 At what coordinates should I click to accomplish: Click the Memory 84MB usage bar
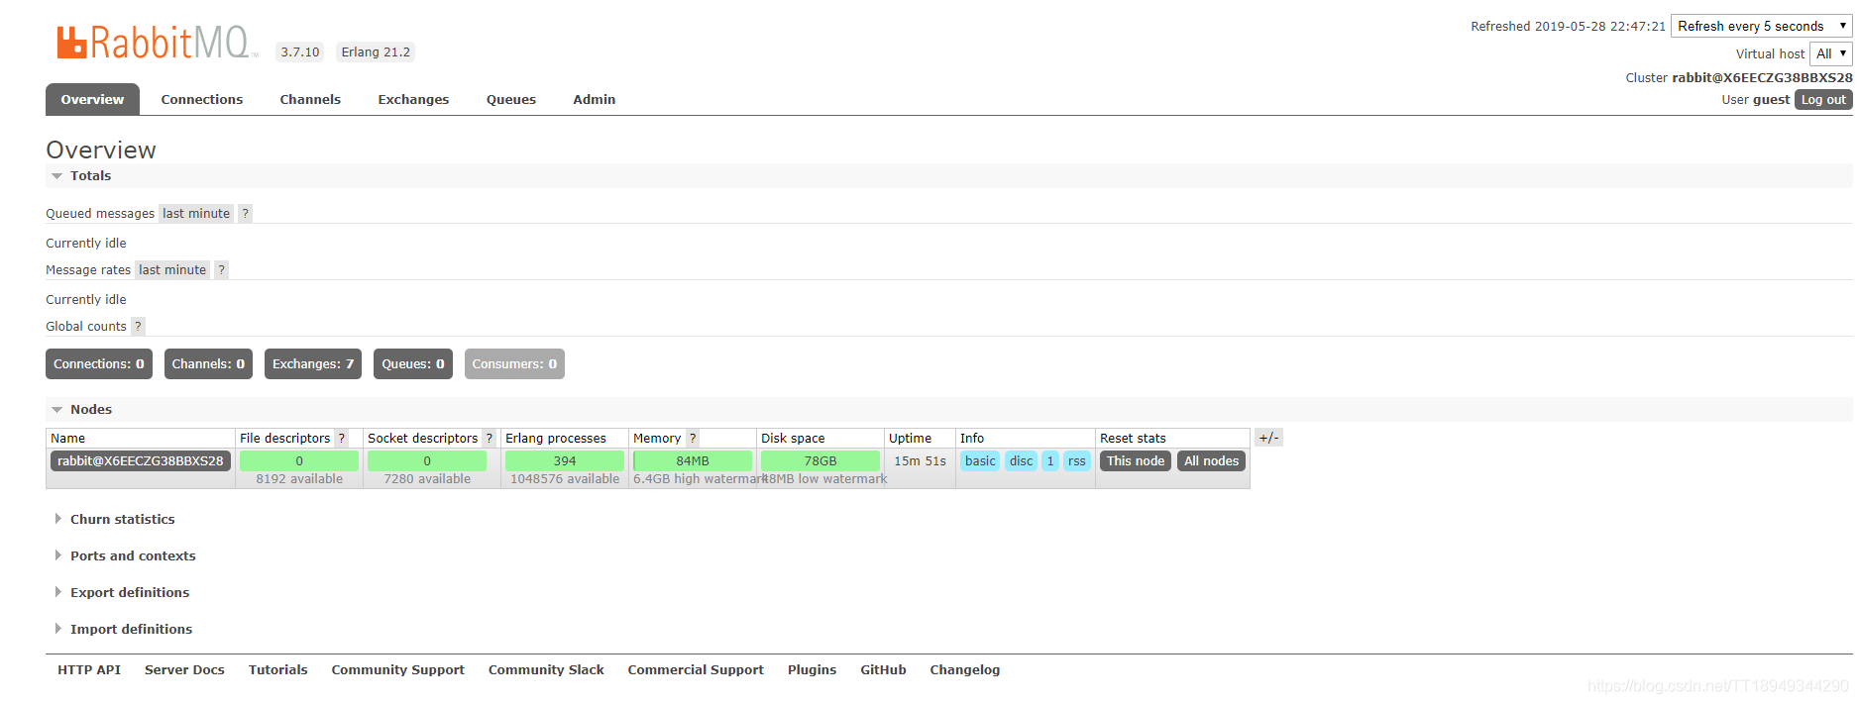click(x=693, y=461)
